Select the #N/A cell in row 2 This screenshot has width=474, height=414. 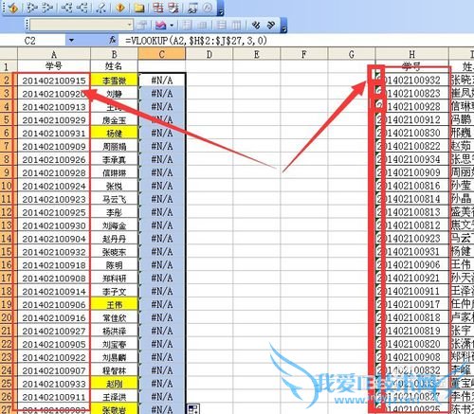coord(162,81)
